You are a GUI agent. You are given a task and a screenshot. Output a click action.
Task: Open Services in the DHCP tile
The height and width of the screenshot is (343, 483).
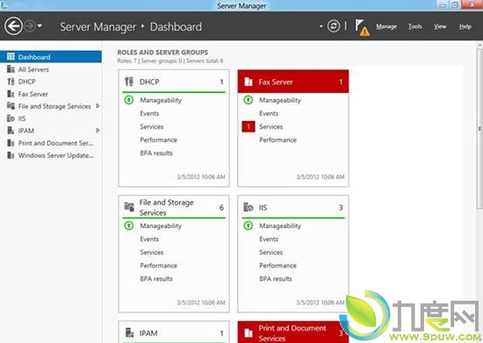(152, 126)
